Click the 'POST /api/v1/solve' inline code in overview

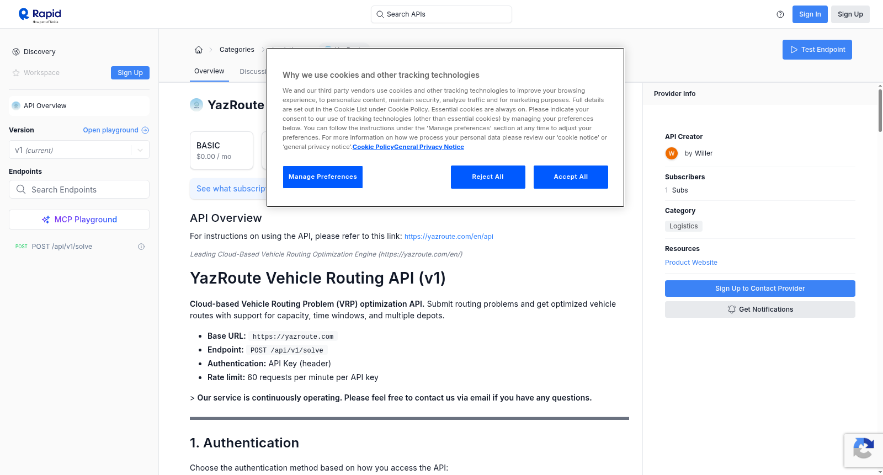pos(287,350)
